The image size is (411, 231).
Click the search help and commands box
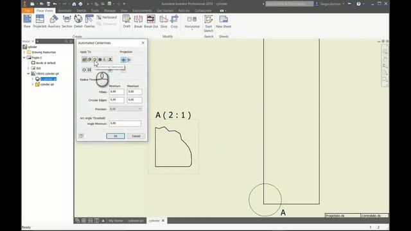point(290,4)
